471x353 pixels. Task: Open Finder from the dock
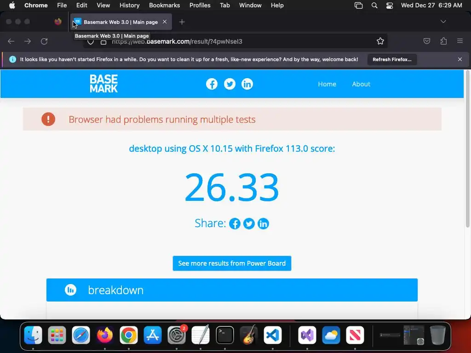coord(33,335)
